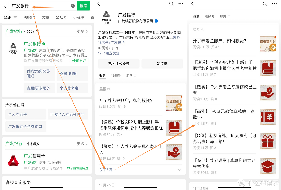Open 【C位】老友有礼 15元福利 article
The image size is (281, 190).
point(224,139)
